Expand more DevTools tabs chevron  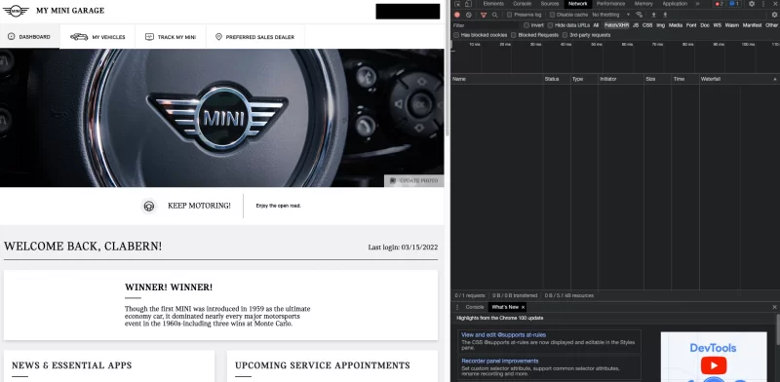point(697,4)
